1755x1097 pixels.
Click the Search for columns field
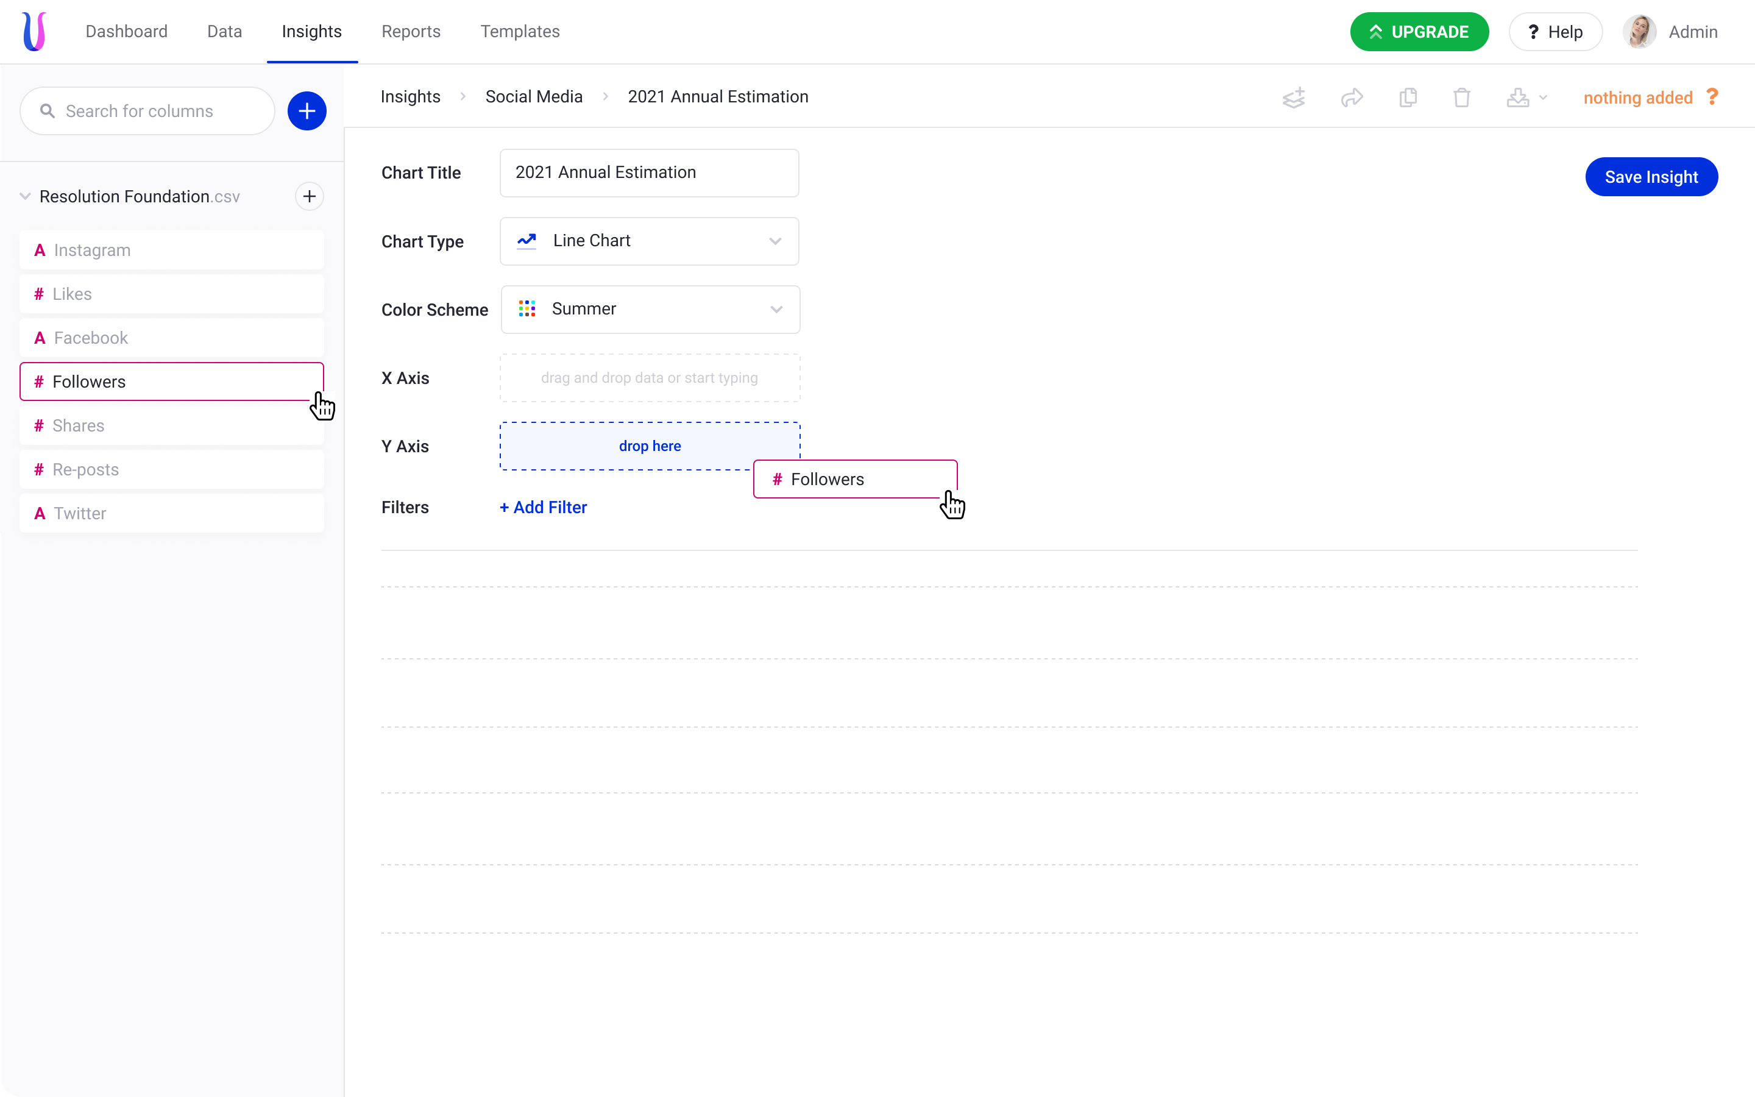pos(148,111)
